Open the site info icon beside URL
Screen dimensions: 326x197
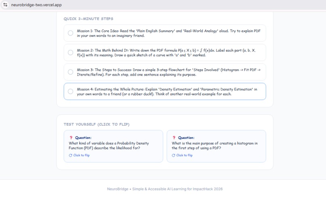click(x=5, y=4)
